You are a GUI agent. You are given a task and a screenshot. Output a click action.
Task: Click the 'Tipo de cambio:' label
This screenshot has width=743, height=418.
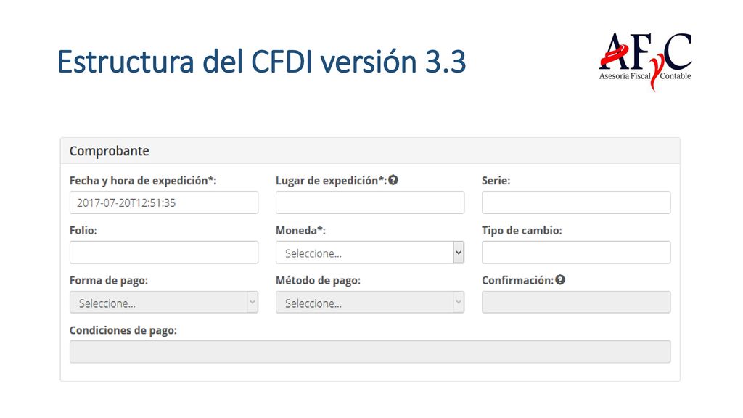click(x=522, y=231)
